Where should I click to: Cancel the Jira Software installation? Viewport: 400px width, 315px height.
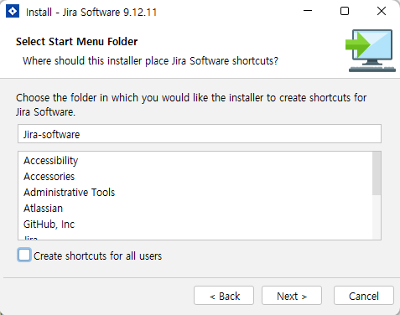click(364, 296)
